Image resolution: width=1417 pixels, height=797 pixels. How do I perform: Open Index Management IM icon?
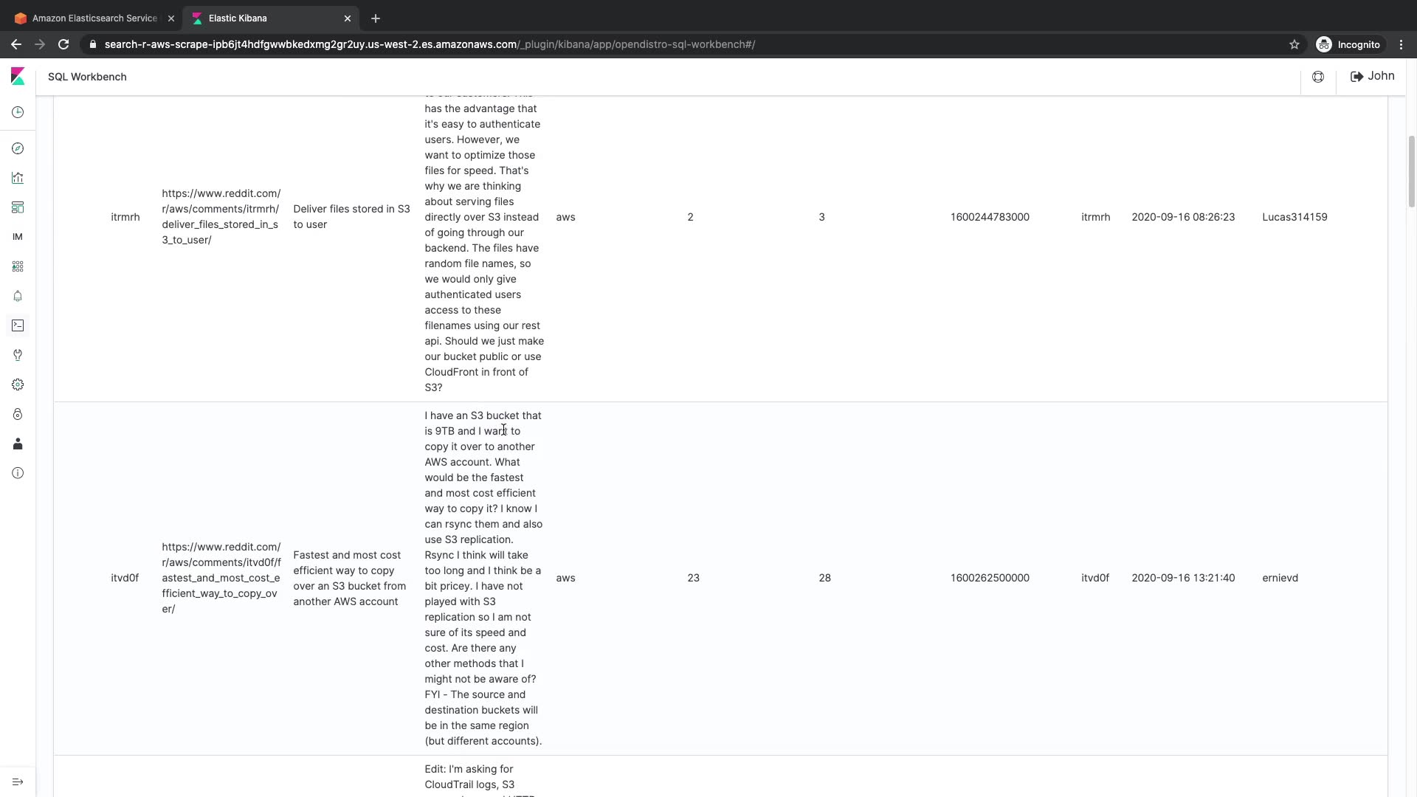click(18, 237)
